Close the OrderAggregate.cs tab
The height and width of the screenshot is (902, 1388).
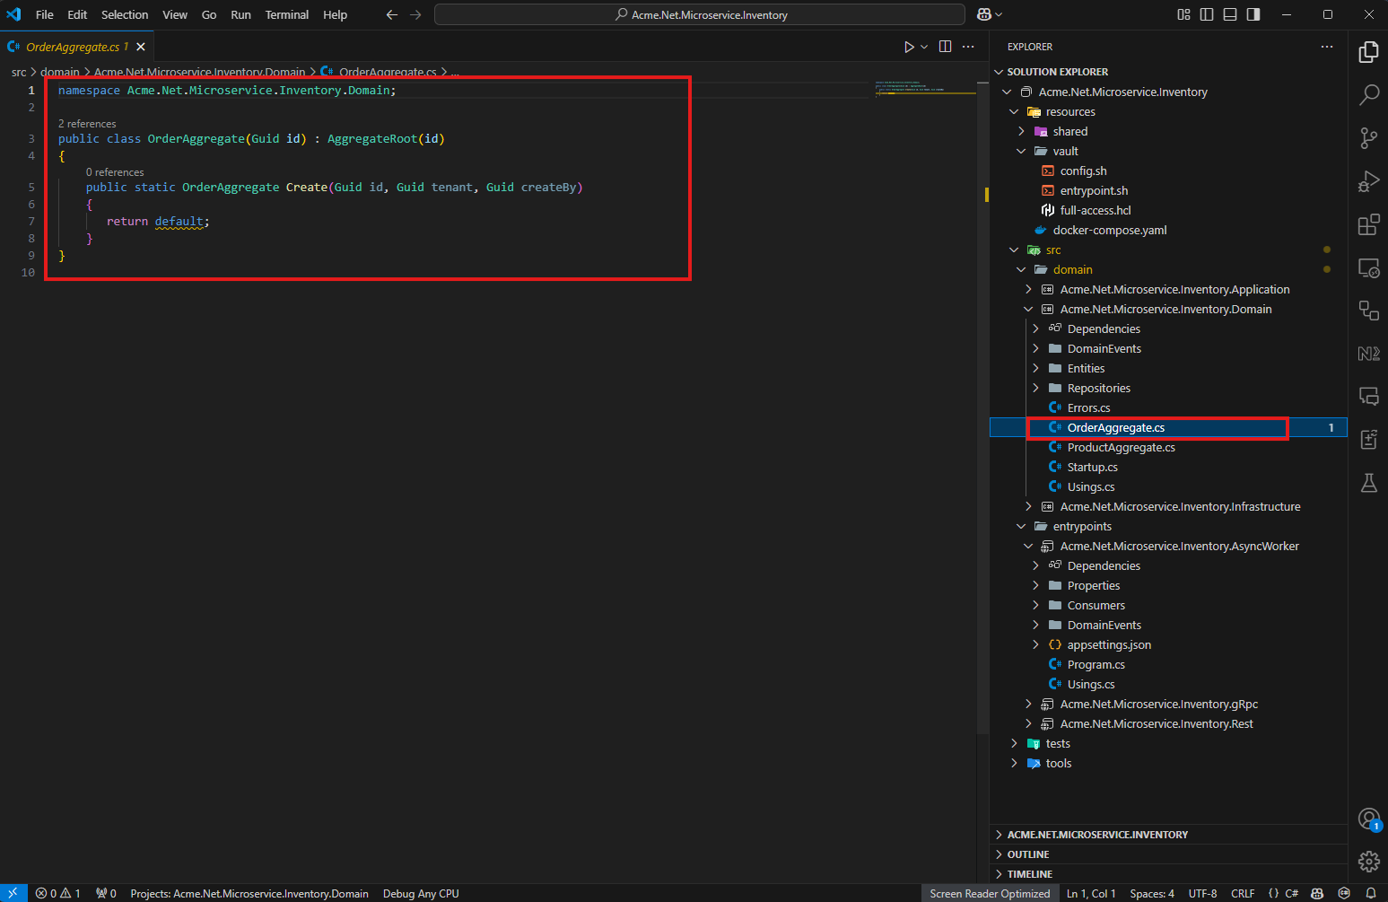tap(141, 47)
